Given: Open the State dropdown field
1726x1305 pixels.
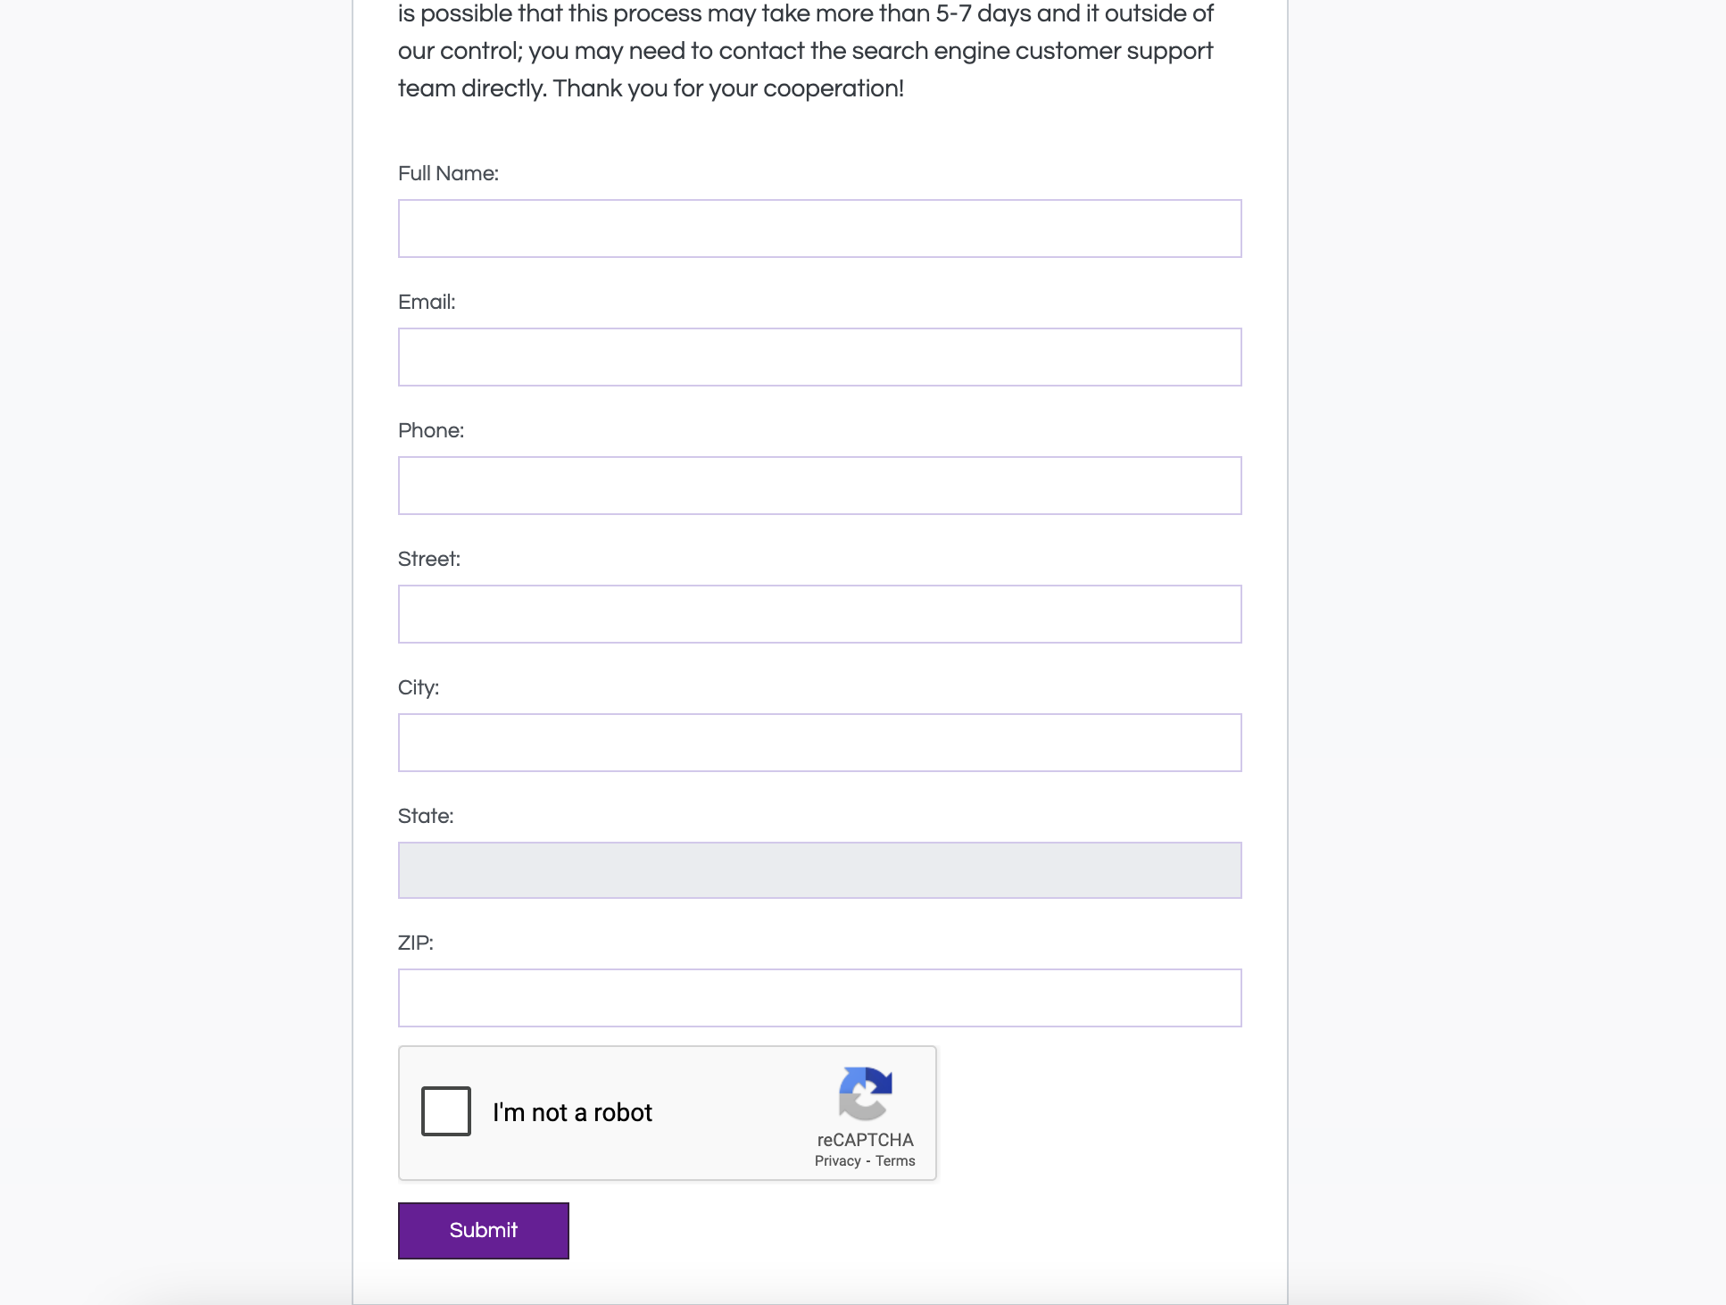Looking at the screenshot, I should [x=819, y=870].
